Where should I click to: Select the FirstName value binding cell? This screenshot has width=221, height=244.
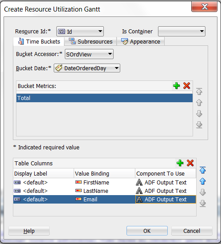[x=104, y=182]
